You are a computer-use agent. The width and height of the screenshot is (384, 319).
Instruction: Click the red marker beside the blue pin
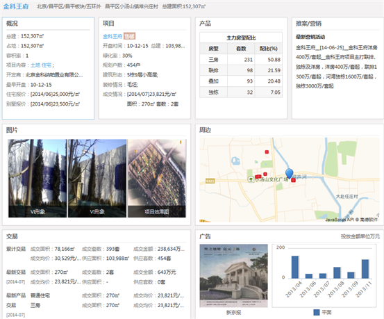(294, 180)
